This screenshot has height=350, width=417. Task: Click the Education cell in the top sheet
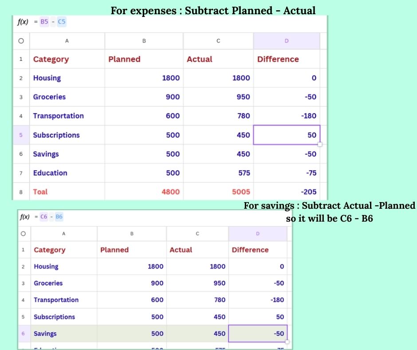coord(67,173)
